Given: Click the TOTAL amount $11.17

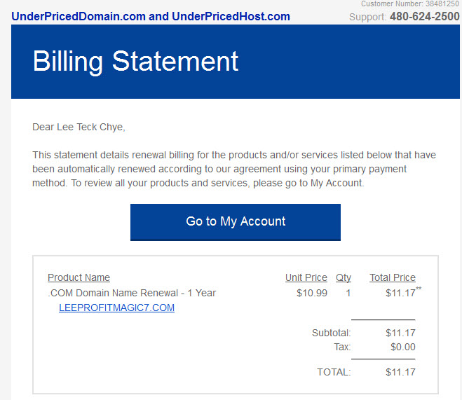Looking at the screenshot, I should tap(400, 372).
